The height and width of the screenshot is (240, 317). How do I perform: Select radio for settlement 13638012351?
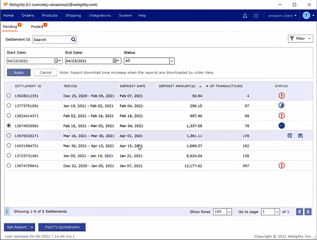point(9,95)
